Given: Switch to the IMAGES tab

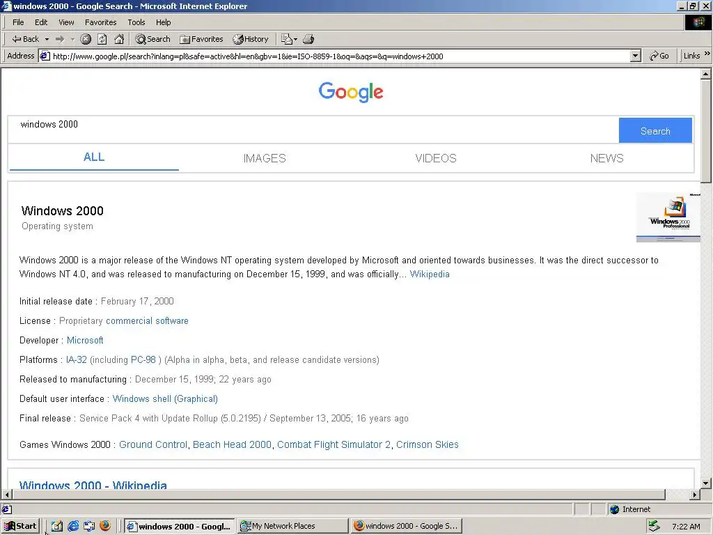Looking at the screenshot, I should [265, 158].
